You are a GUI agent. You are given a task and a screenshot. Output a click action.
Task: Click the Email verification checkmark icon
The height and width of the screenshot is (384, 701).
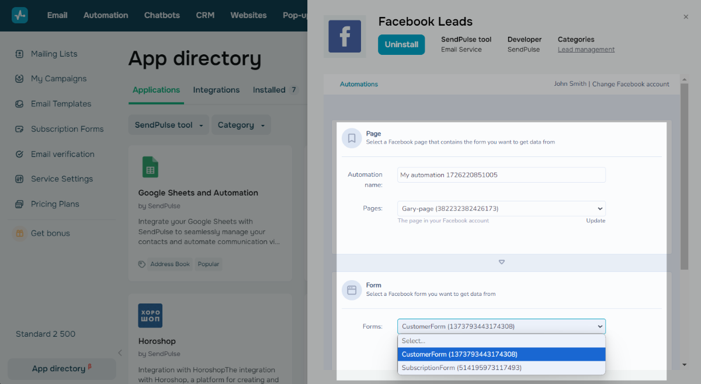click(x=19, y=154)
